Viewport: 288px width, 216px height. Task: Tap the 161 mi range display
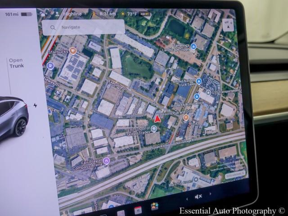(12, 14)
